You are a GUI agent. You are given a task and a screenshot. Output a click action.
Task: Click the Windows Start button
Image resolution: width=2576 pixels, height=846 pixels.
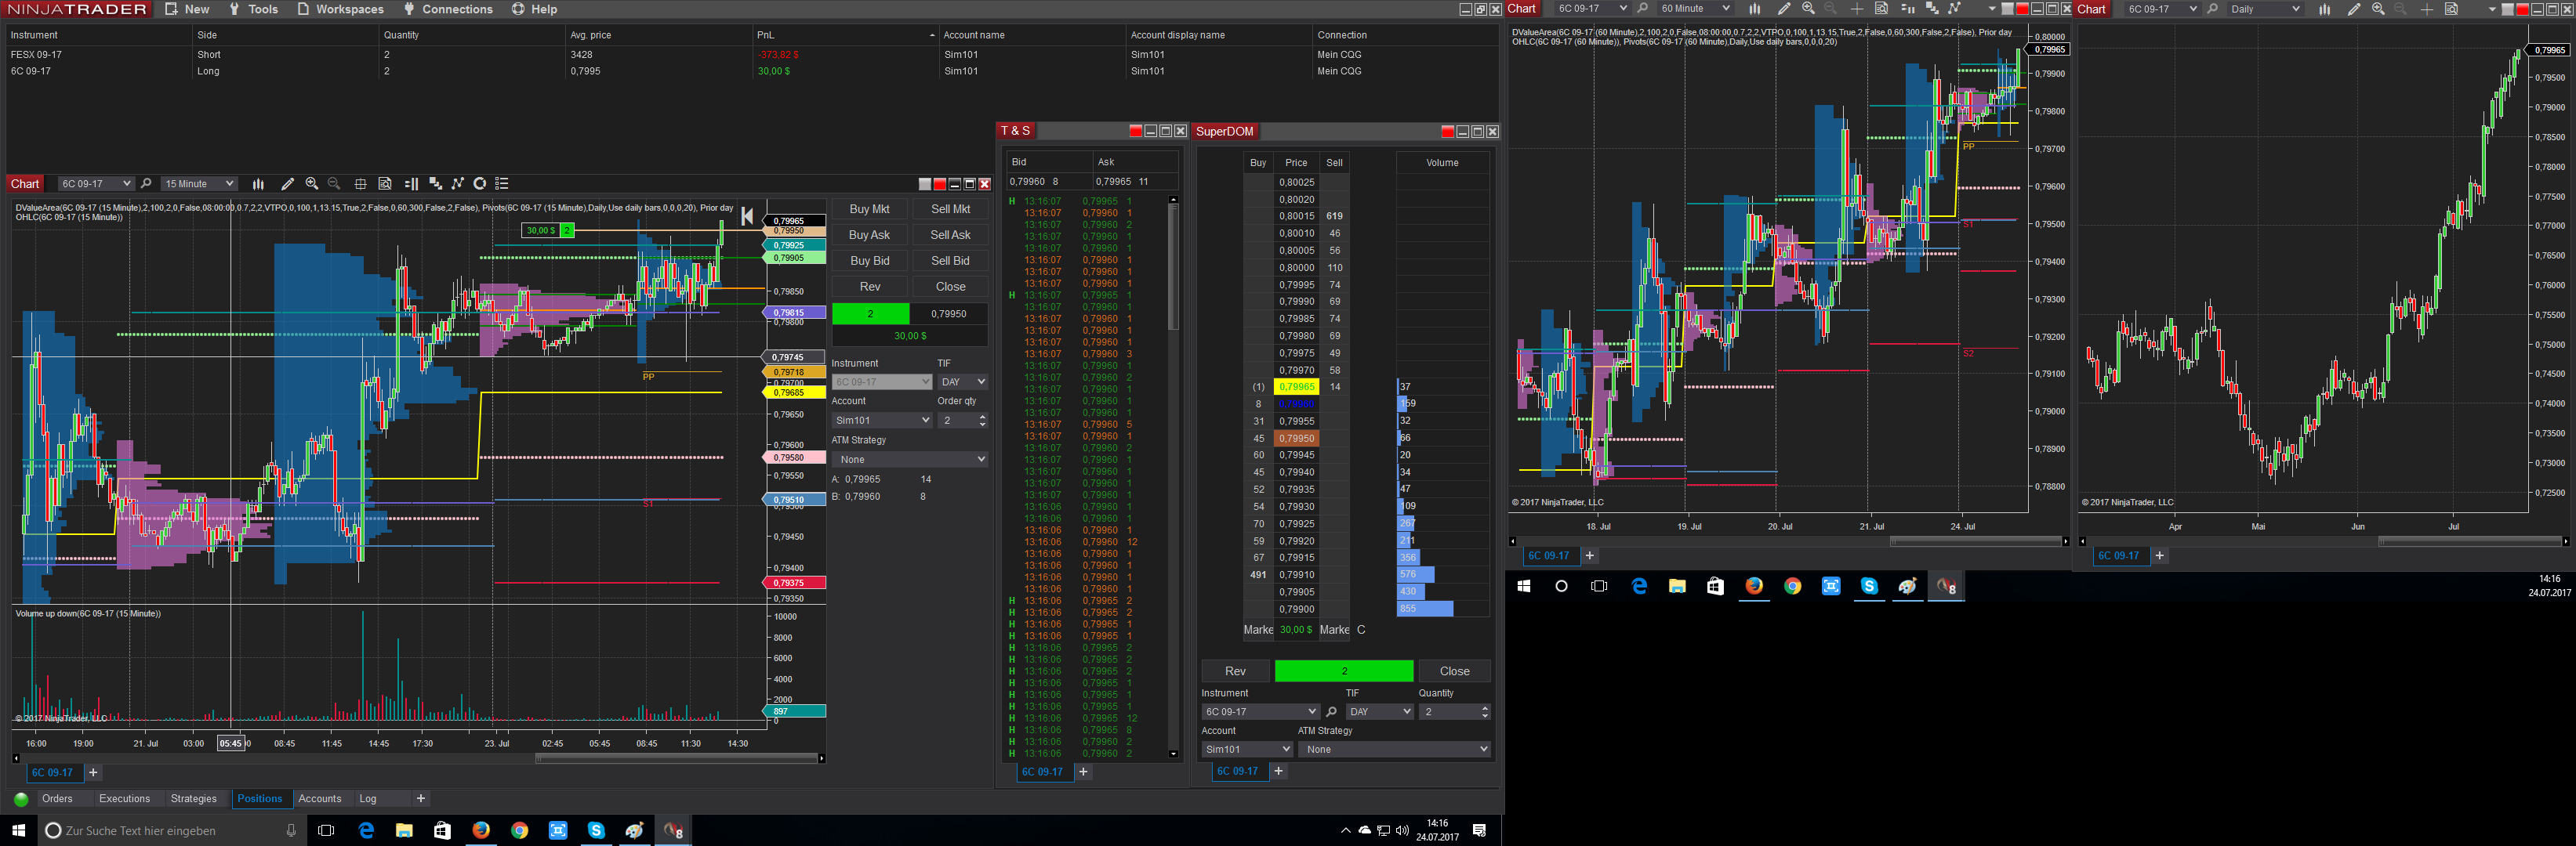18,830
